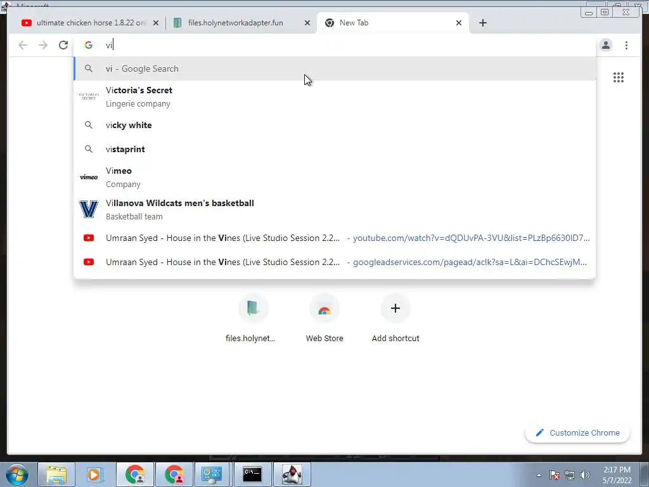Open the Action Center flag icon
The height and width of the screenshot is (487, 649).
pos(555,475)
